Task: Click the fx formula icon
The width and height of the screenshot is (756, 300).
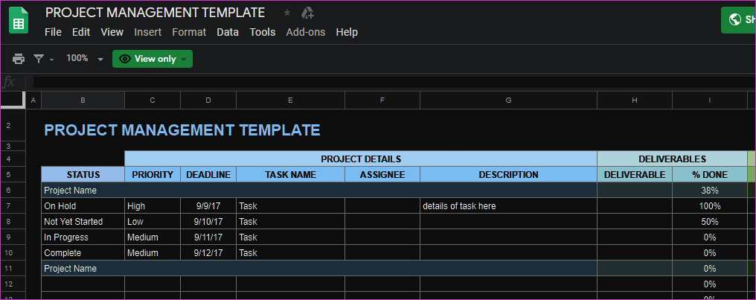Action: 9,83
